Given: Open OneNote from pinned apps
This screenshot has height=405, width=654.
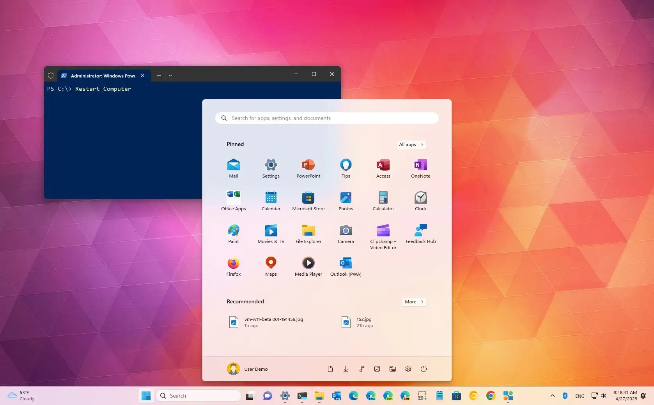Looking at the screenshot, I should pyautogui.click(x=420, y=168).
